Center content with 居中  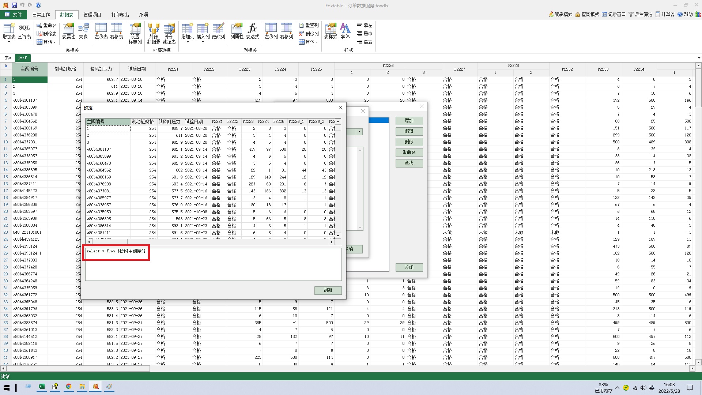(x=365, y=34)
